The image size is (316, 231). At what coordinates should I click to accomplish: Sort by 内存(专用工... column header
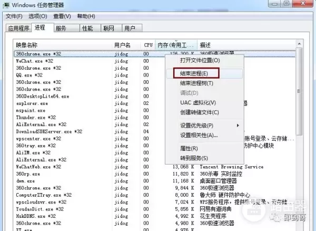click(x=176, y=45)
